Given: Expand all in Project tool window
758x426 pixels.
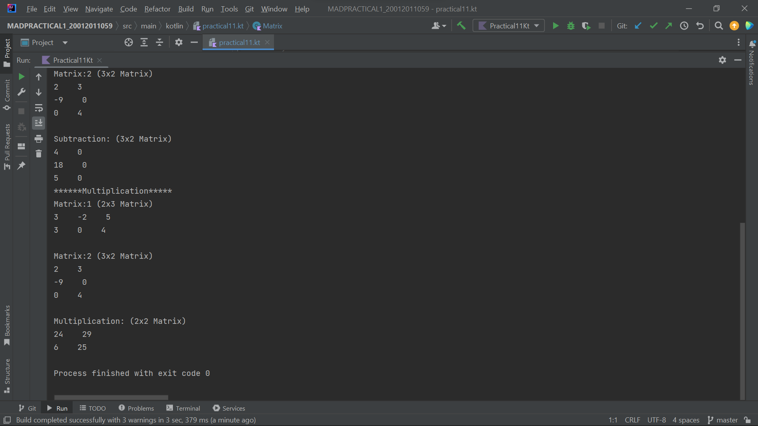Looking at the screenshot, I should [x=144, y=43].
